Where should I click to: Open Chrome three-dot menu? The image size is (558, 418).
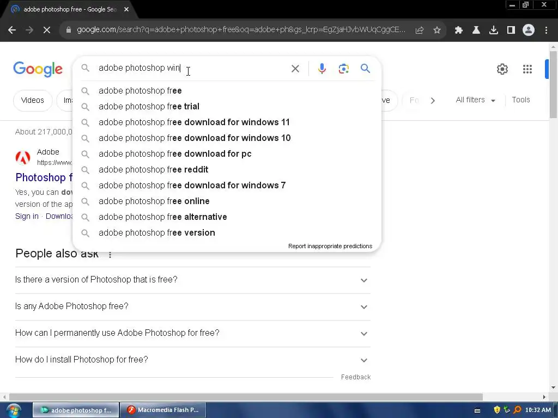click(x=546, y=30)
